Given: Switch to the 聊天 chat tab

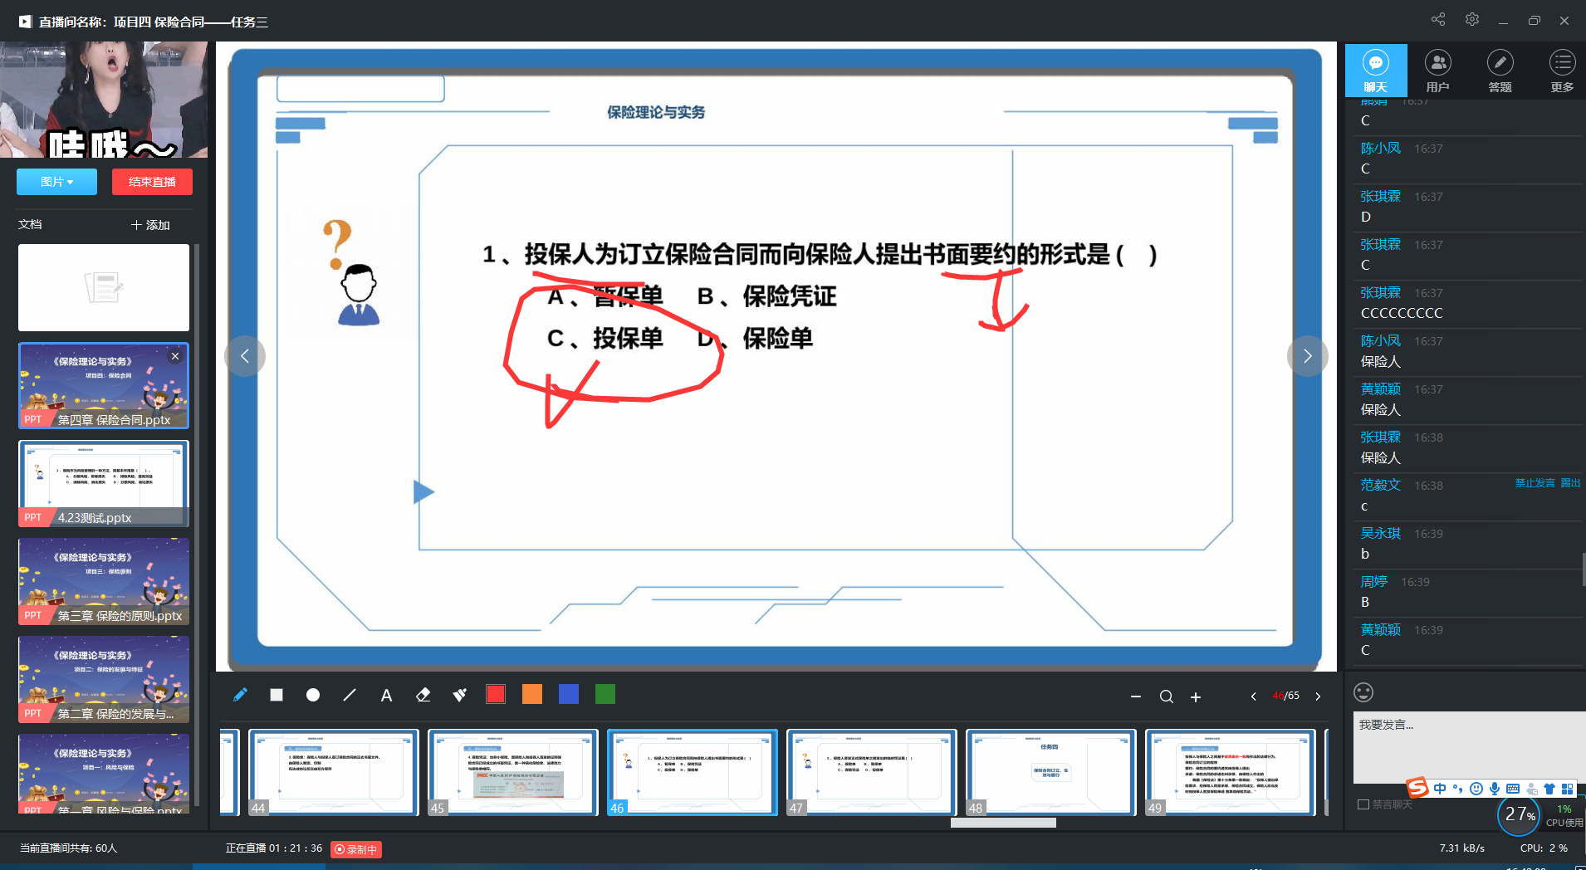Looking at the screenshot, I should tap(1376, 71).
